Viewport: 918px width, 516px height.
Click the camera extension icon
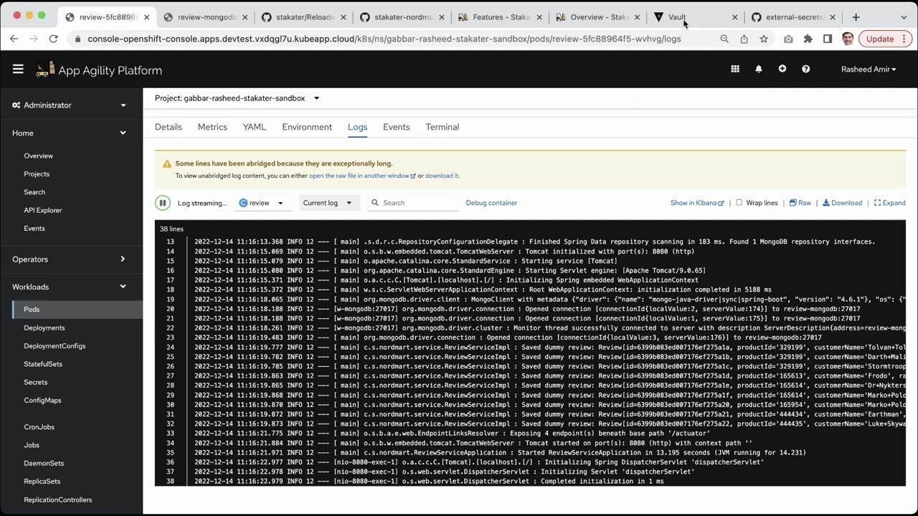pos(788,39)
